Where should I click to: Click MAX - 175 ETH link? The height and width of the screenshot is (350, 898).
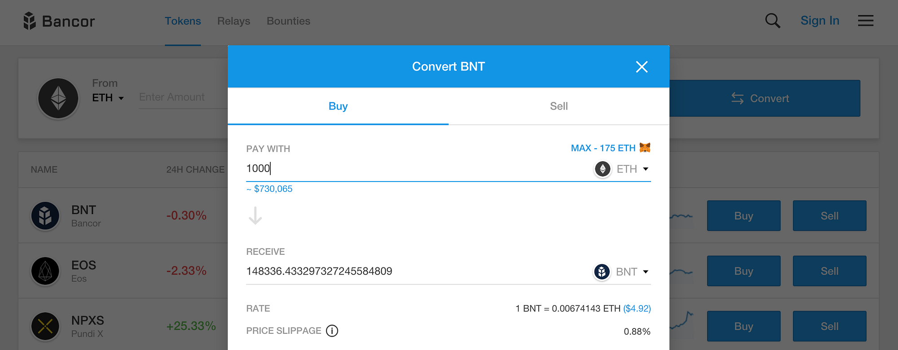tap(603, 148)
